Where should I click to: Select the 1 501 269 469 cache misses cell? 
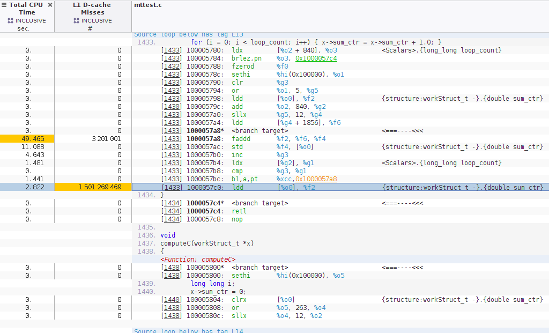93,187
